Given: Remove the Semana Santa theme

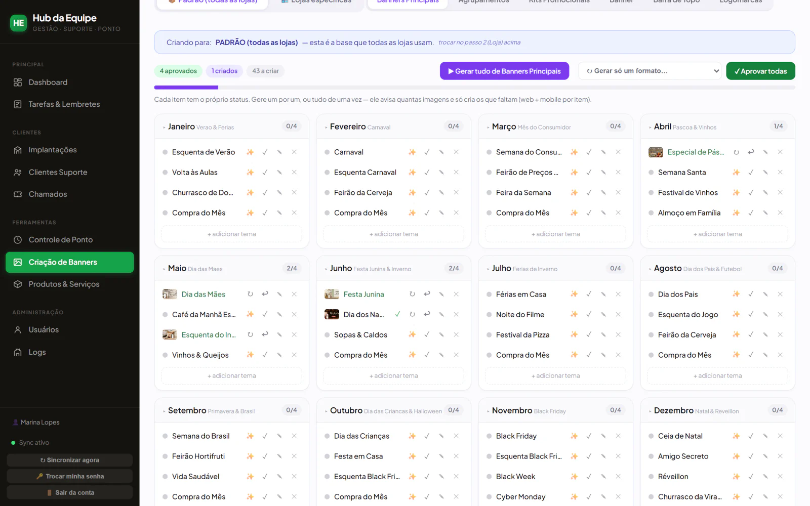Looking at the screenshot, I should click(780, 173).
